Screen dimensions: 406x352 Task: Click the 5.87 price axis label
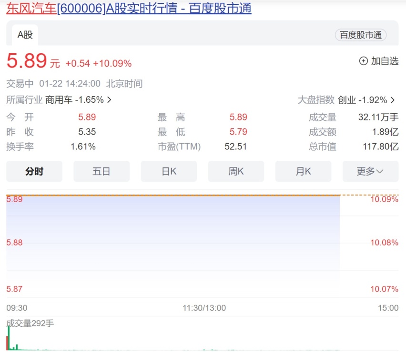(14, 289)
